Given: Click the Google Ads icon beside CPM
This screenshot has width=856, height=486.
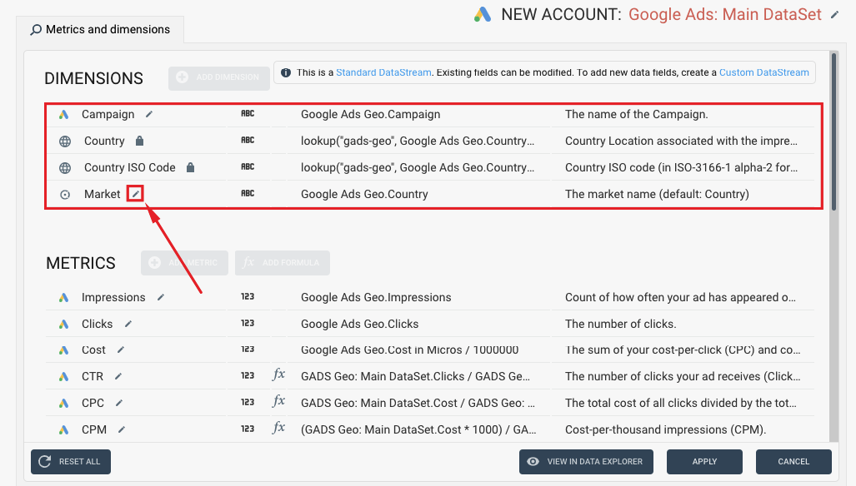Looking at the screenshot, I should pyautogui.click(x=64, y=430).
